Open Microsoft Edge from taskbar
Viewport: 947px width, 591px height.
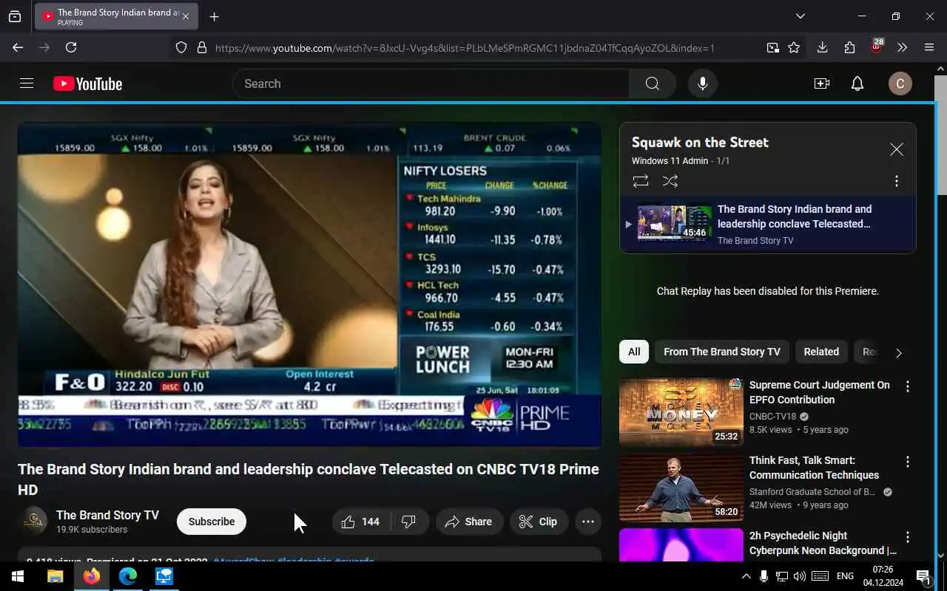(x=128, y=576)
